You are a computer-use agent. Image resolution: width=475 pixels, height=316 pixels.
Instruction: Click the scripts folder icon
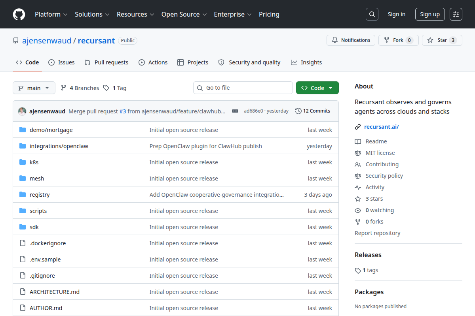coord(23,211)
